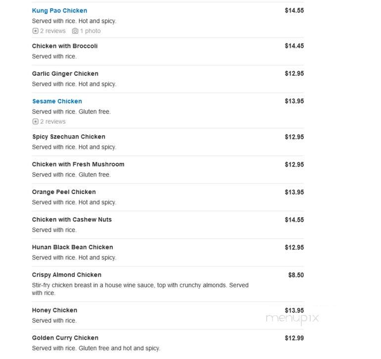This screenshot has height=359, width=381.
Task: Open the Kung Pao Chicken link
Action: point(59,11)
